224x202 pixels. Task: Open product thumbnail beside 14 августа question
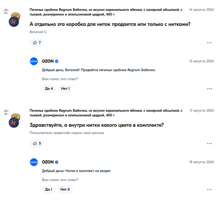click(x=14, y=20)
